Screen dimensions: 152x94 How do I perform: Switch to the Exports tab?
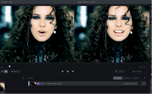tap(136, 78)
